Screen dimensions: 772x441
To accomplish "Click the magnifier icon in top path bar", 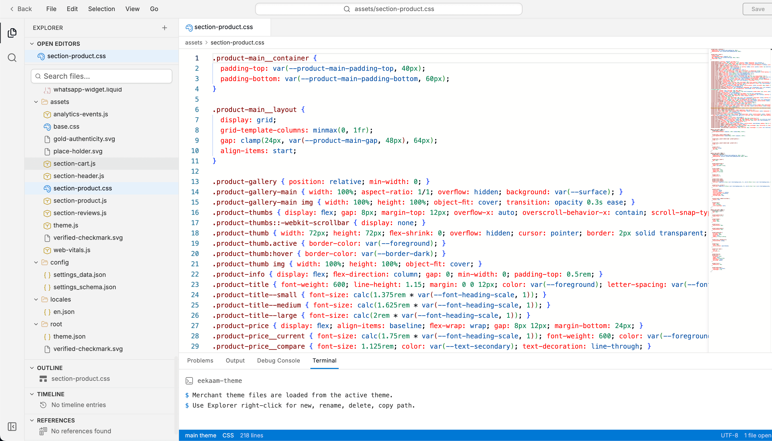I will (x=347, y=9).
